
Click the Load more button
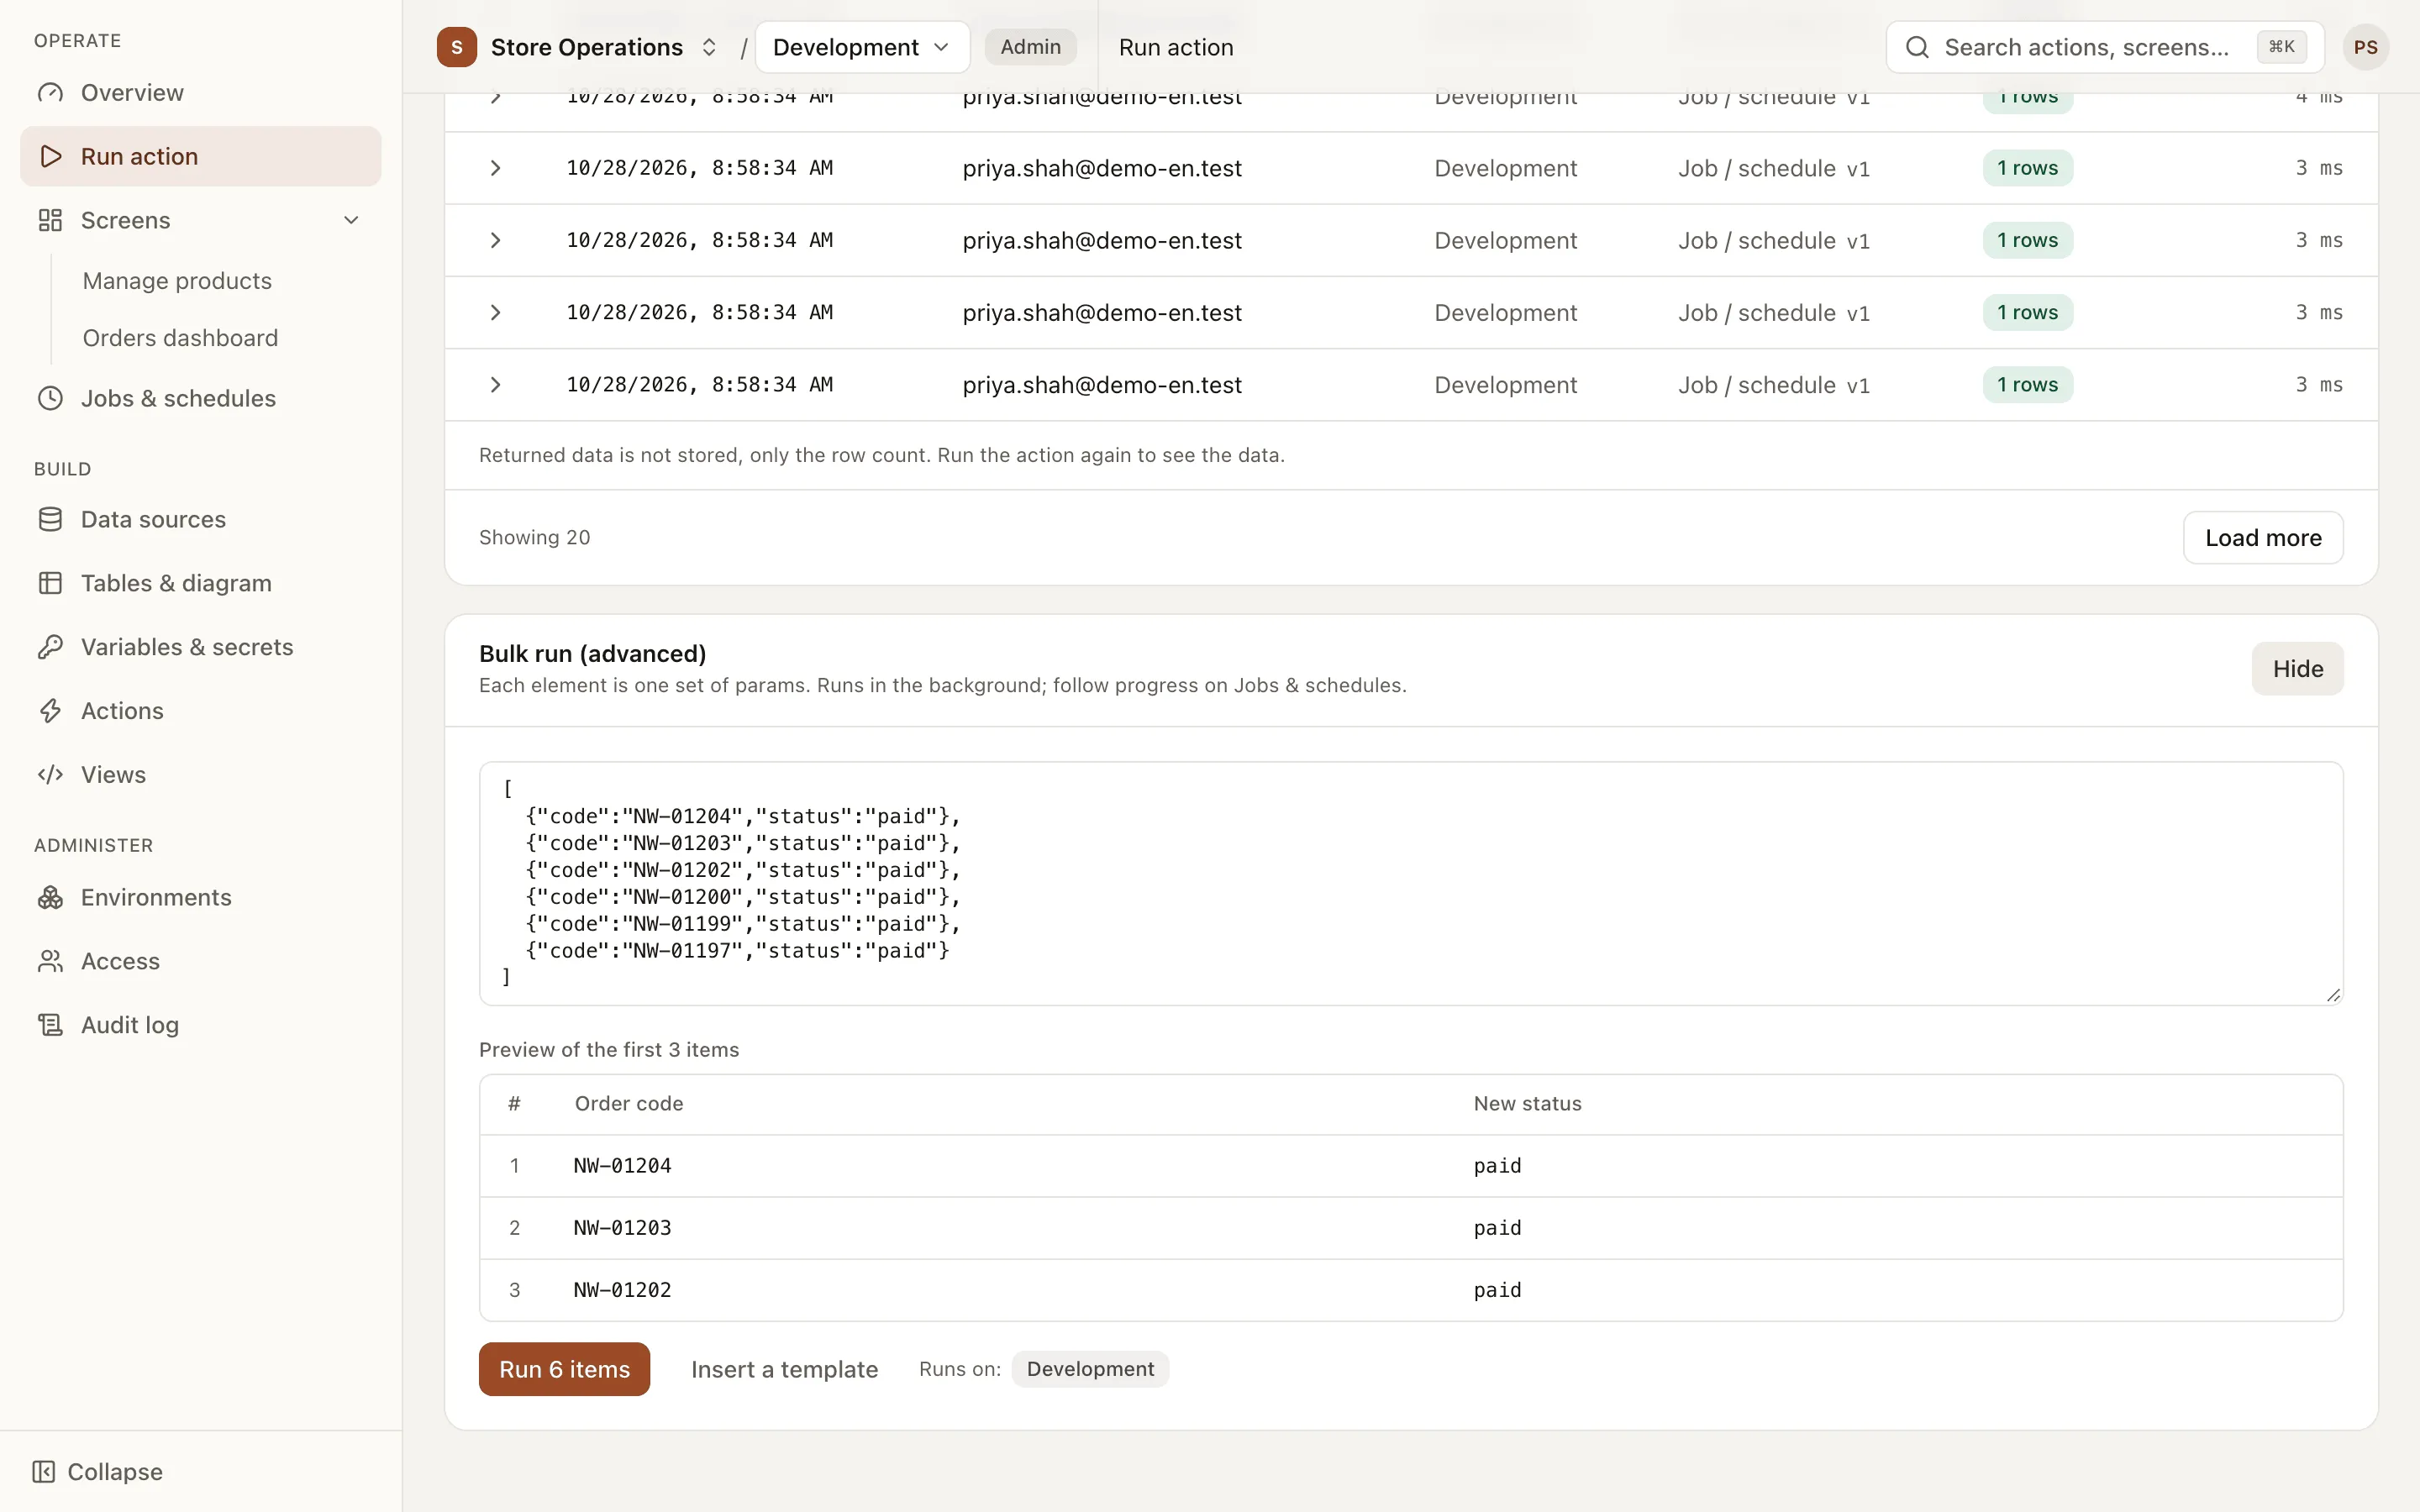tap(2263, 538)
